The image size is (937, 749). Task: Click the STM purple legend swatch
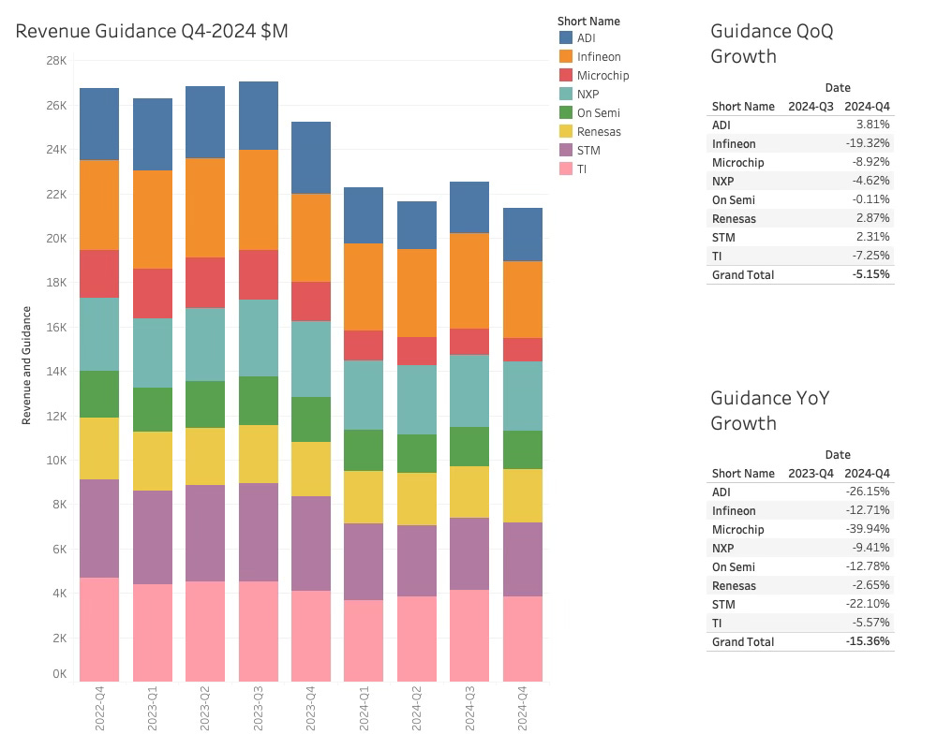coord(566,150)
